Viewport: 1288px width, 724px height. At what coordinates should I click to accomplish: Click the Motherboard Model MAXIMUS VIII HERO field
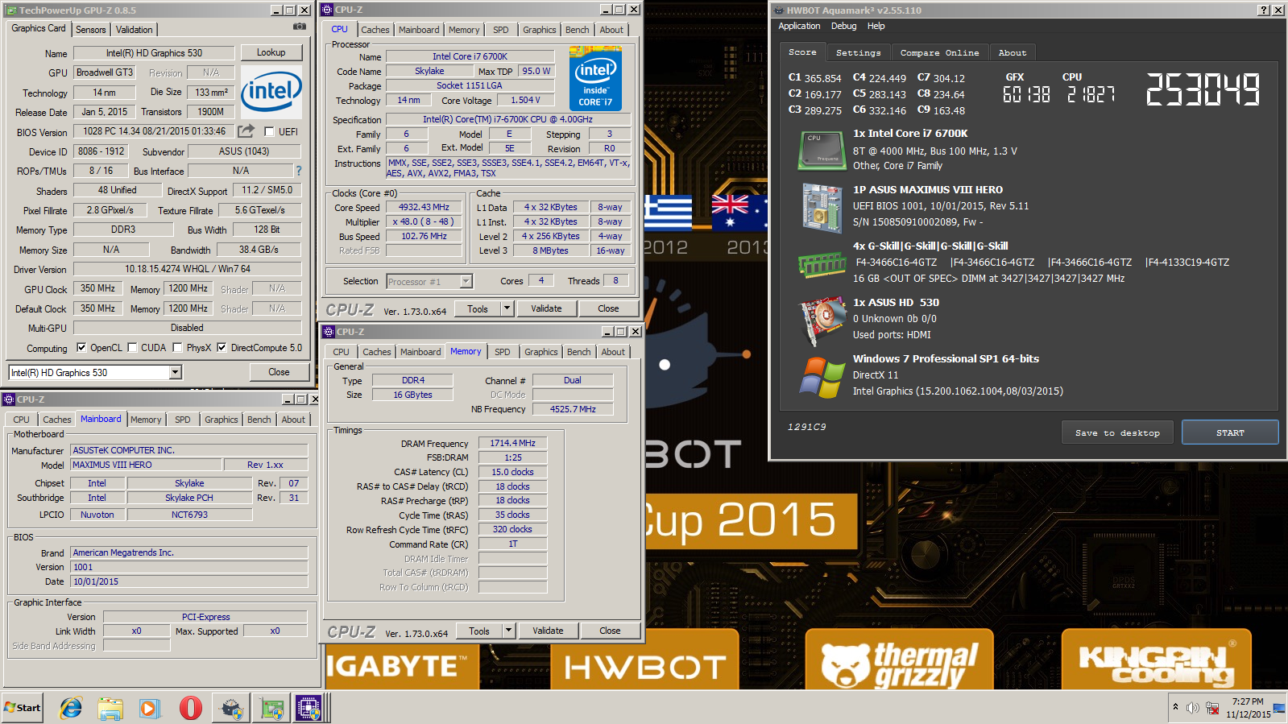[x=146, y=465]
